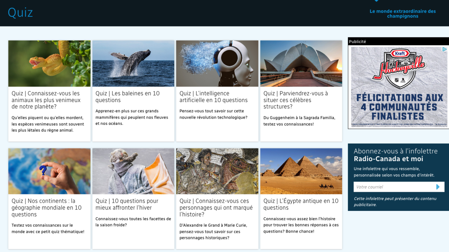Image resolution: width=449 pixels, height=252 pixels.
Task: Open 'Le monde extraordinaire des champignons' link
Action: [x=403, y=13]
